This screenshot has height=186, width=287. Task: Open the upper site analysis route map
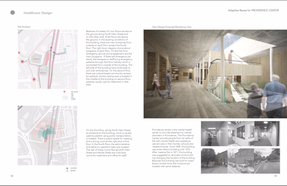48,59
